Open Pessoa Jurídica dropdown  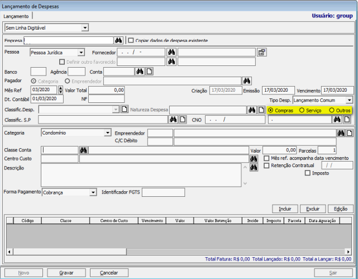click(81, 53)
